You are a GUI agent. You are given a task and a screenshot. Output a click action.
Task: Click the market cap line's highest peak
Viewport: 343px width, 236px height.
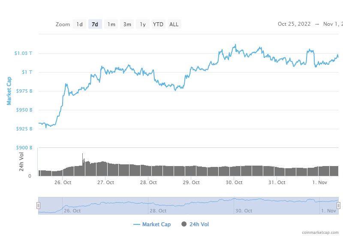tap(235, 45)
